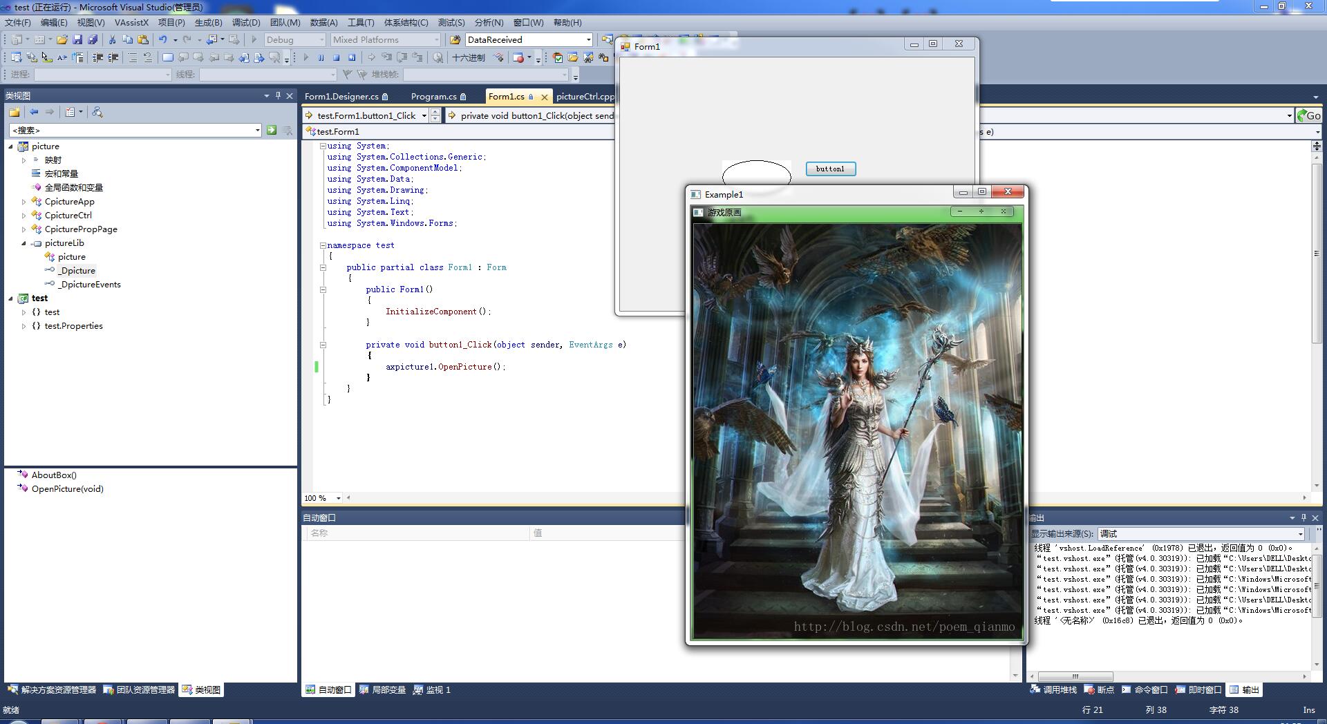Screen dimensions: 1327x724
Task: Switch to the 局部变量 tab
Action: point(383,689)
